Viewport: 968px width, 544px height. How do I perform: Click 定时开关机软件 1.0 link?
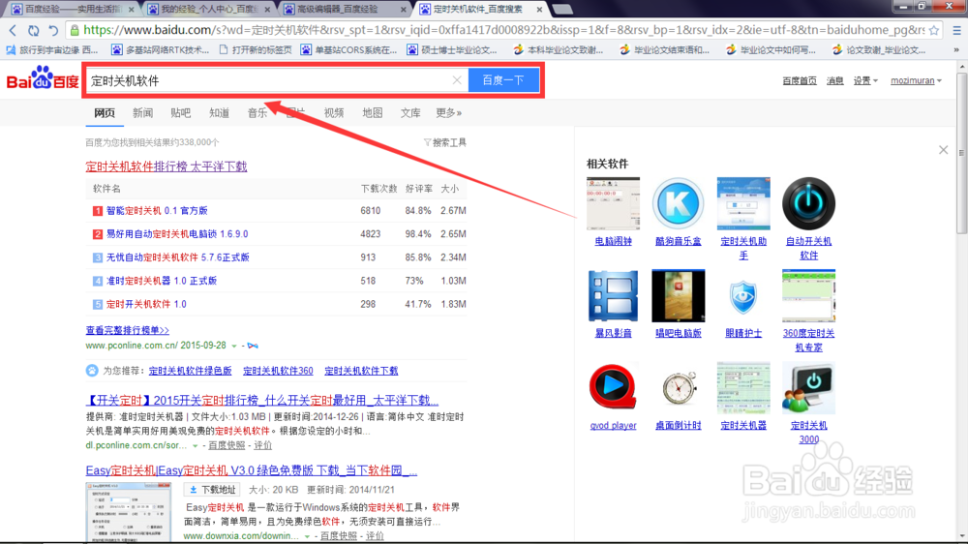(x=146, y=304)
